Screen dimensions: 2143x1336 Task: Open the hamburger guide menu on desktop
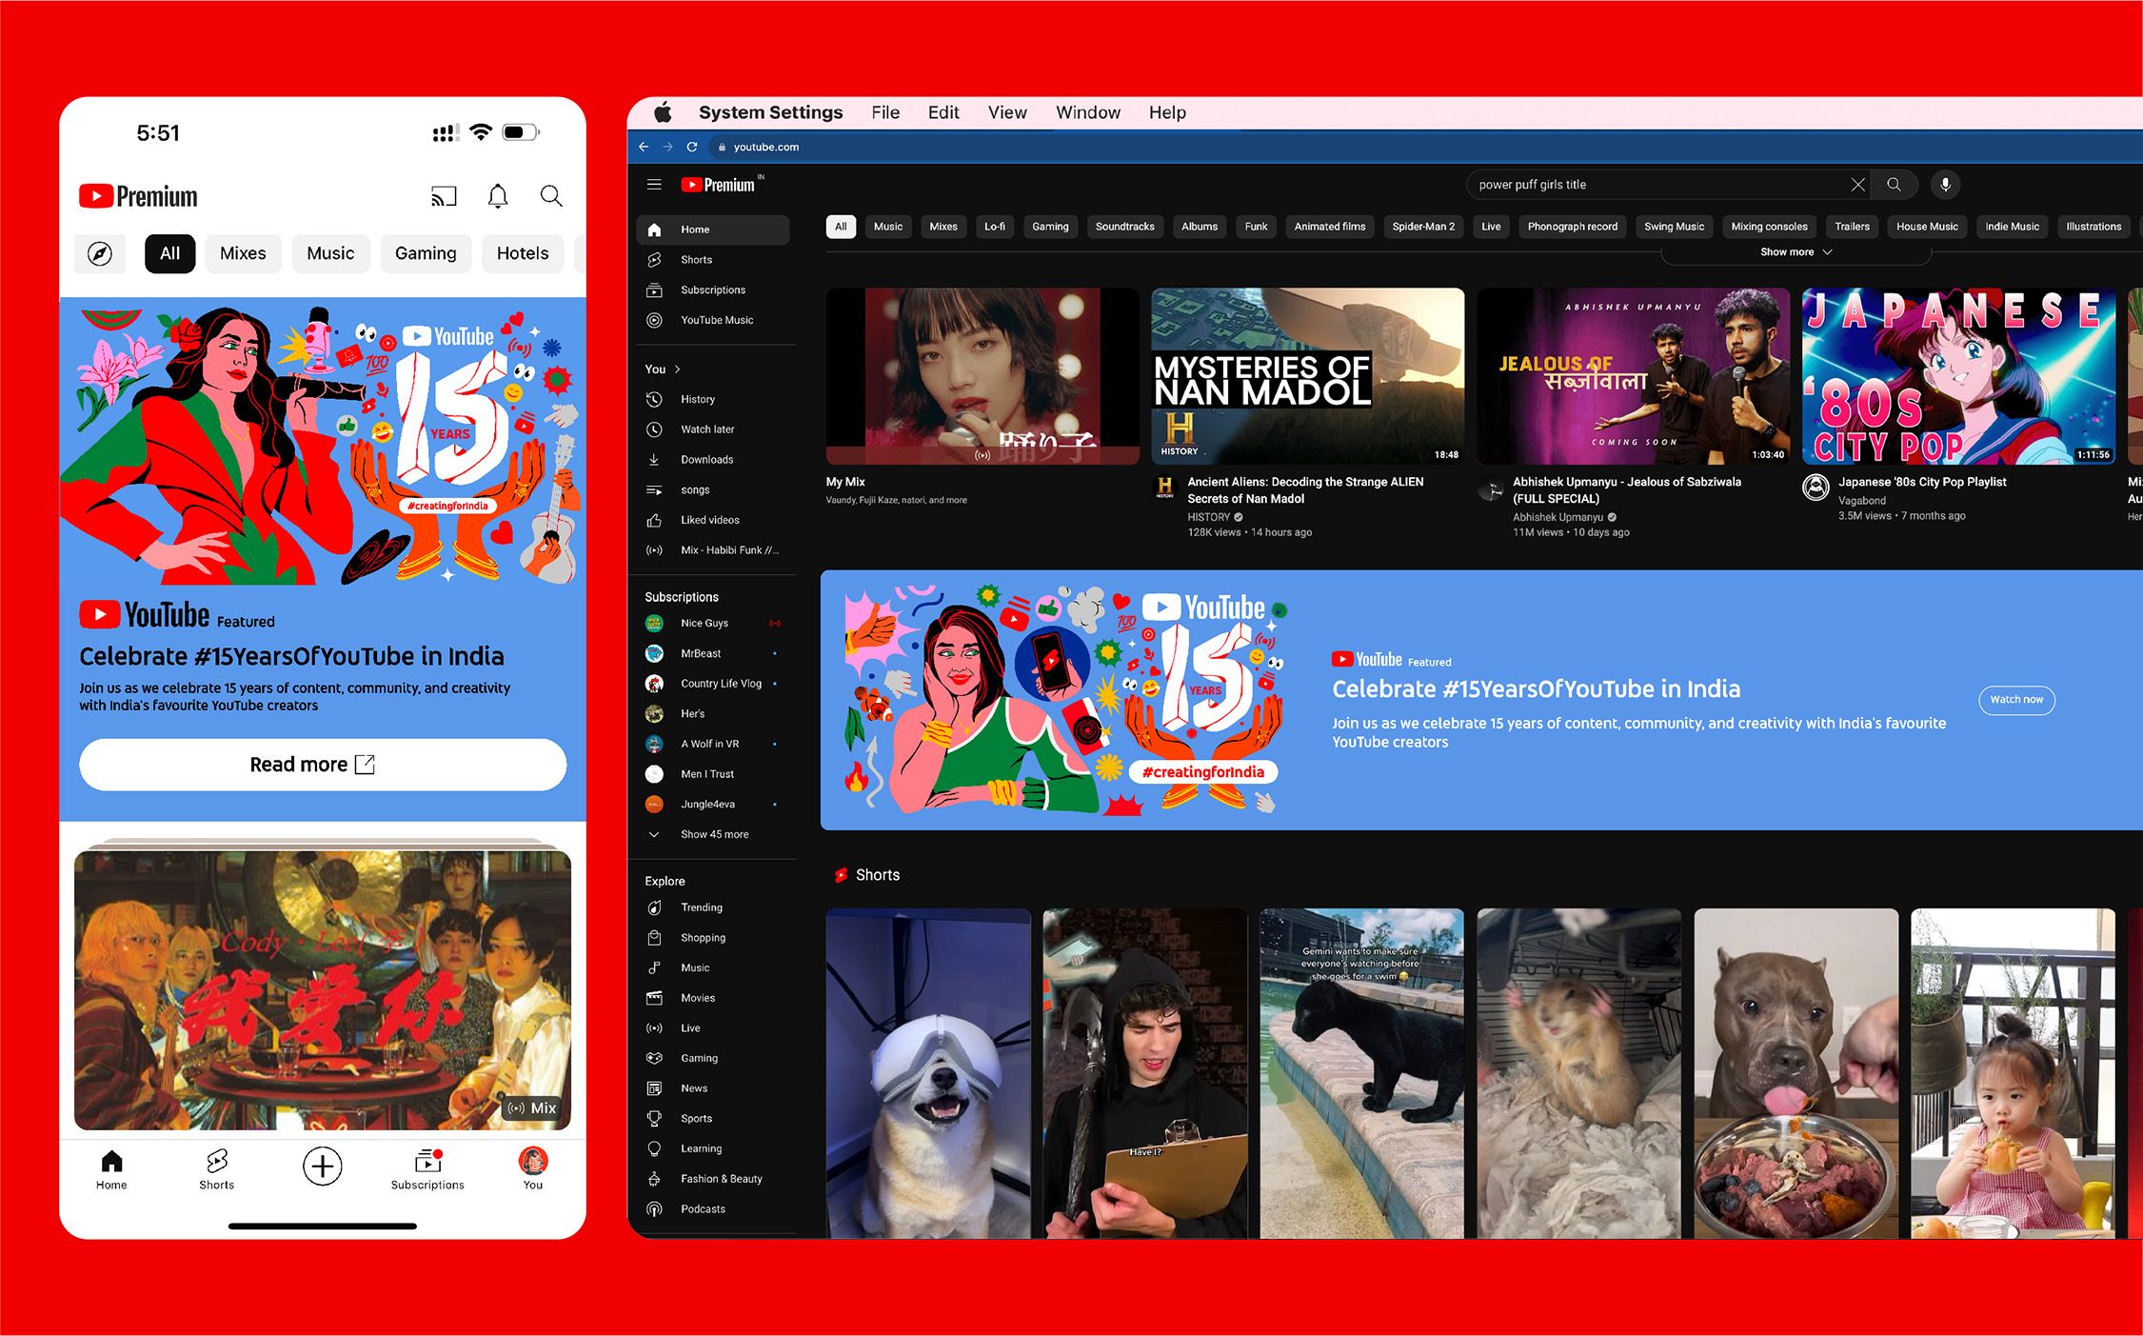(x=654, y=185)
